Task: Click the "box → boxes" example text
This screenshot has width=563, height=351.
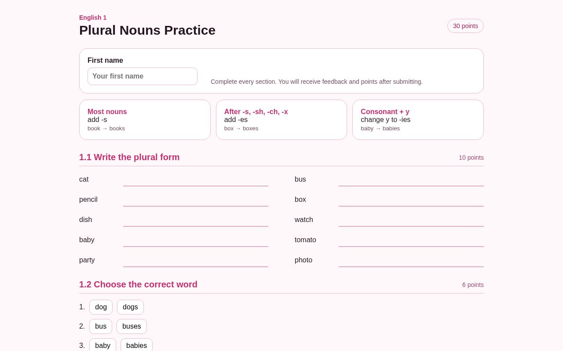Action: click(241, 129)
